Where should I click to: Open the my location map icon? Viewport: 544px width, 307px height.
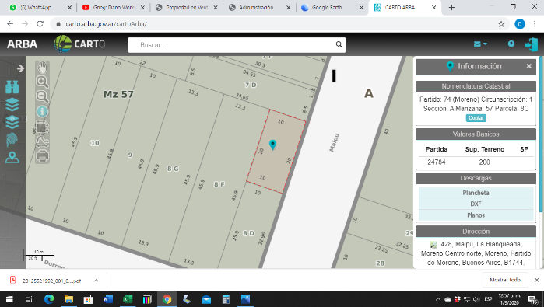[12, 157]
